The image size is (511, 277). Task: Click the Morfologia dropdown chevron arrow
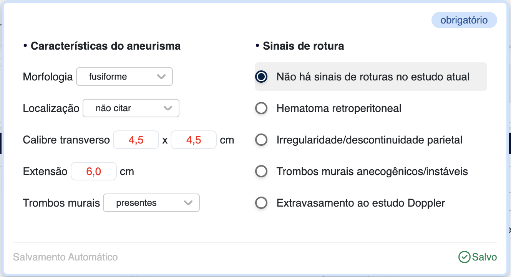click(161, 77)
